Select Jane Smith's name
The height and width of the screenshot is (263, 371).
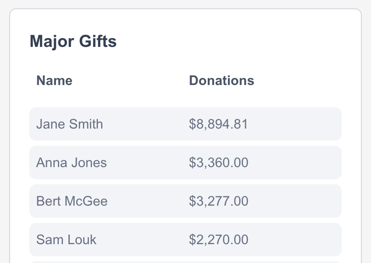pyautogui.click(x=70, y=124)
